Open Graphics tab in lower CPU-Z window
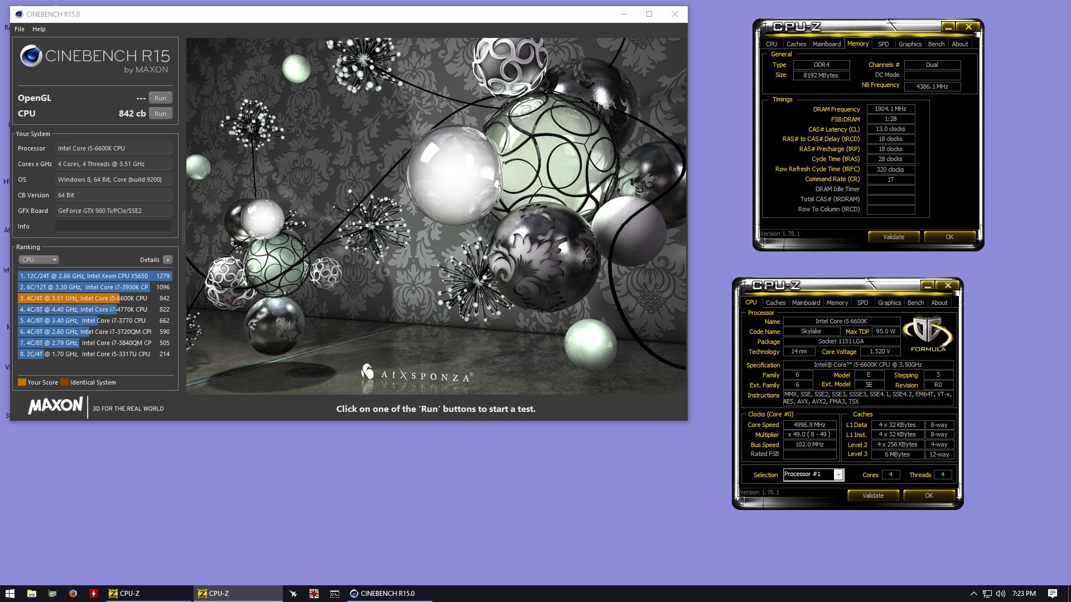This screenshot has height=602, width=1071. pos(889,303)
